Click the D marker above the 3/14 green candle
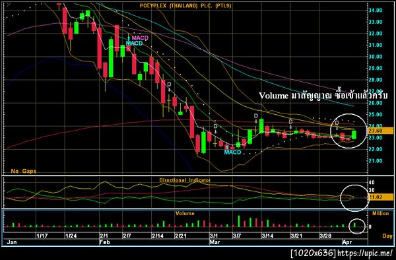This screenshot has height=260, width=396. (x=256, y=116)
